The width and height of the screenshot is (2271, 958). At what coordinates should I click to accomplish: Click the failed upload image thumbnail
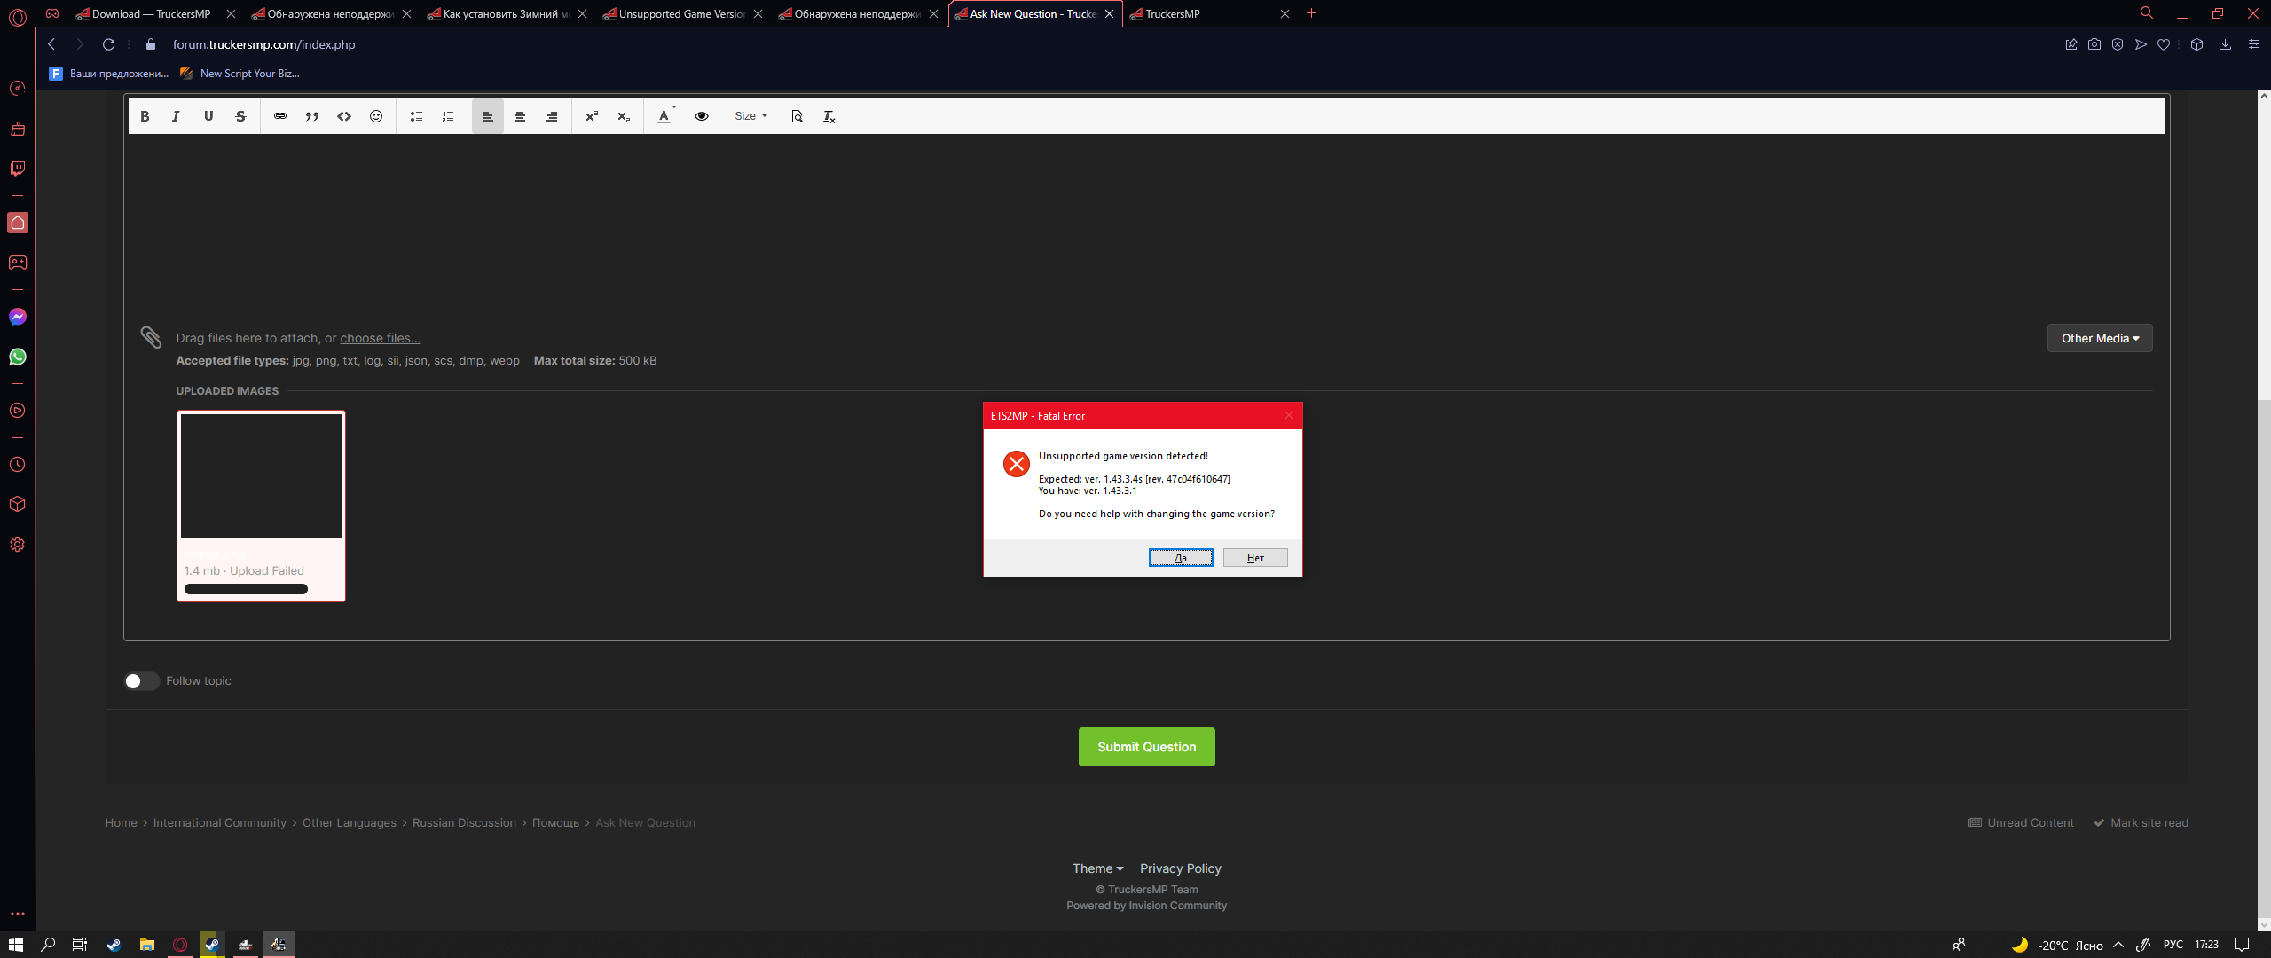tap(261, 475)
